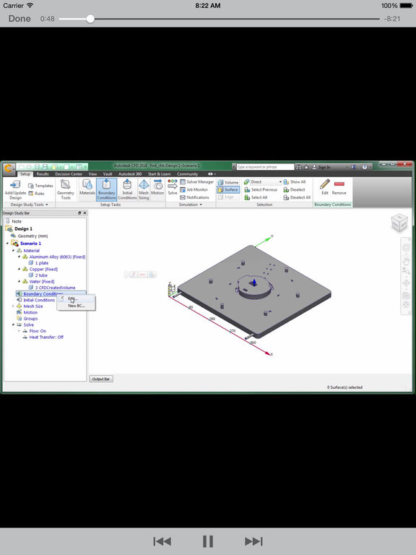Screen dimensions: 416x555
Task: Open the Autodesk 360 tab
Action: 130,173
